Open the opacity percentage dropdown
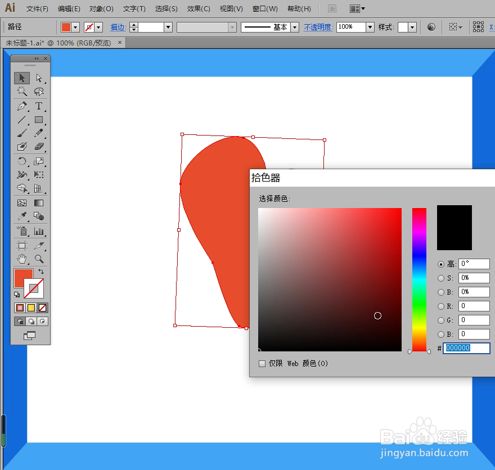 [x=370, y=28]
